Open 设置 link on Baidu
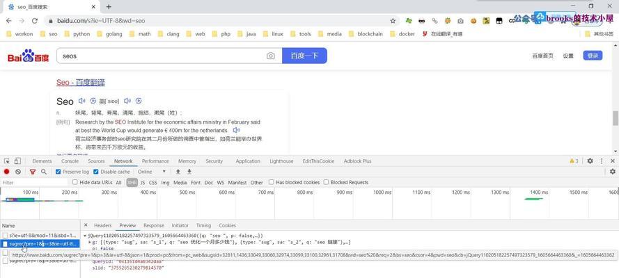 (x=568, y=56)
